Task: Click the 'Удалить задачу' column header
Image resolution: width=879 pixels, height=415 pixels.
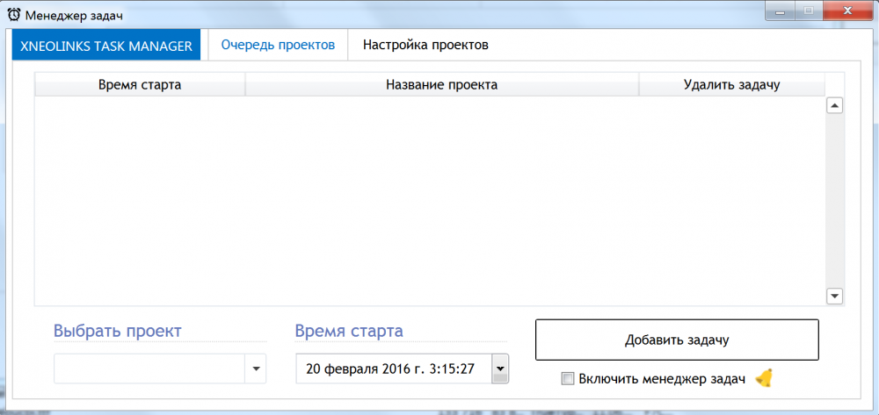Action: coord(731,85)
